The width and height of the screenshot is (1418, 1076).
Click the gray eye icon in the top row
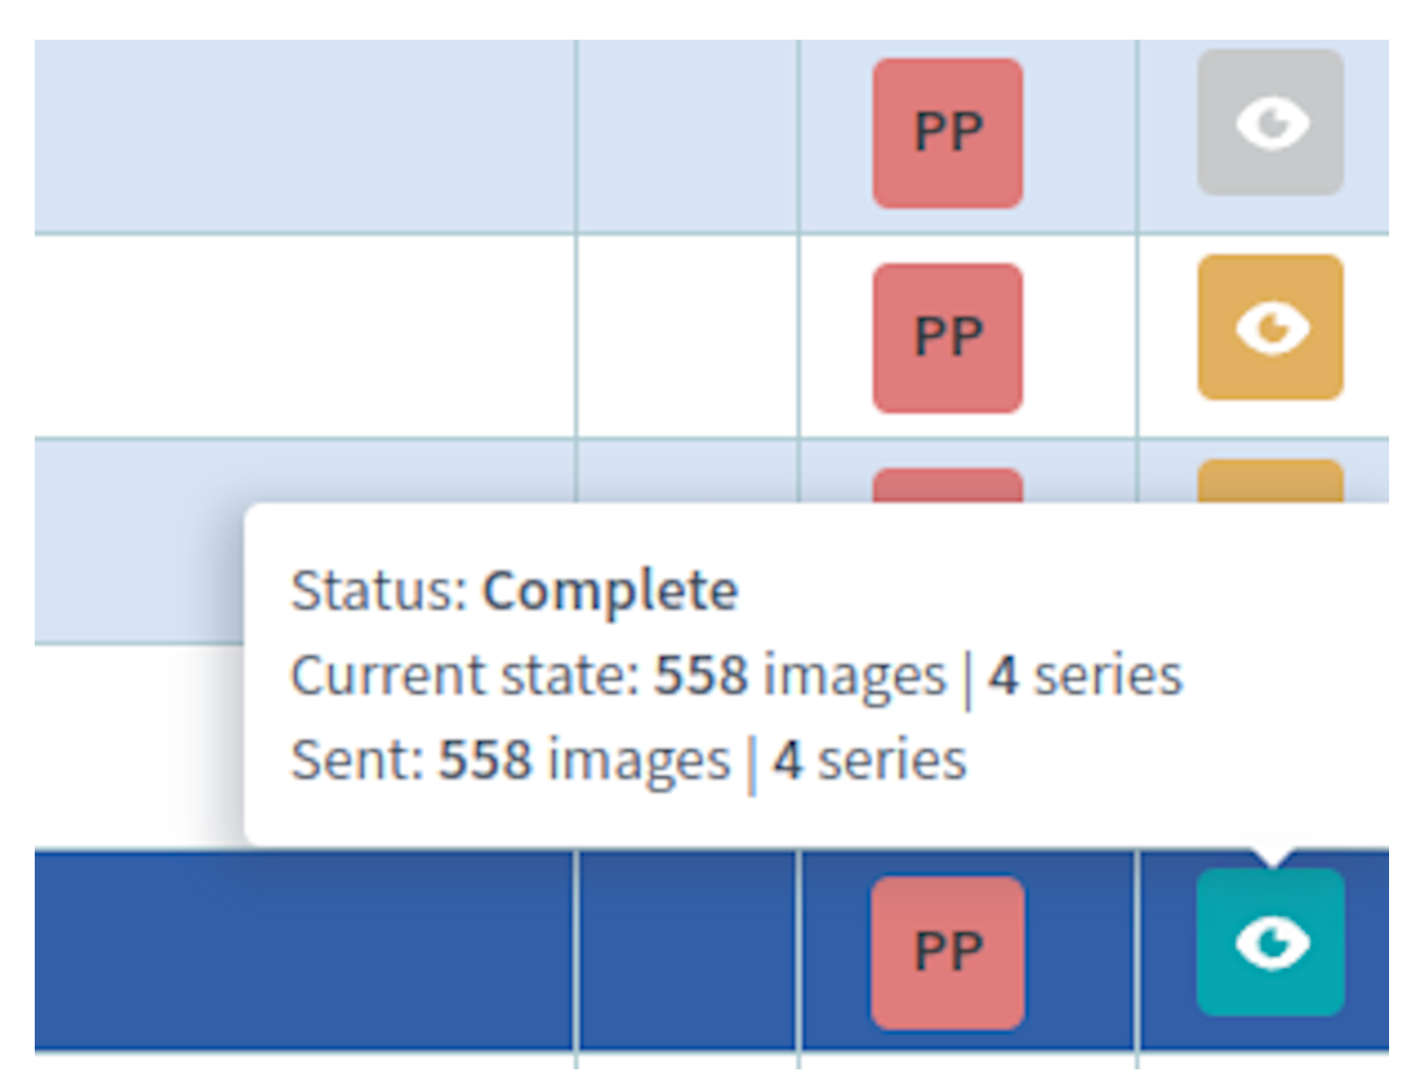pyautogui.click(x=1270, y=122)
